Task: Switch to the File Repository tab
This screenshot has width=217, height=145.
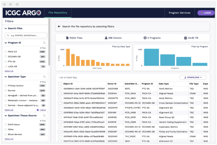Action: [58, 13]
